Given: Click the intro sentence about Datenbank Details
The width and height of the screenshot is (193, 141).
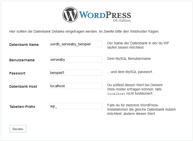Looking at the screenshot, I should [84, 32].
